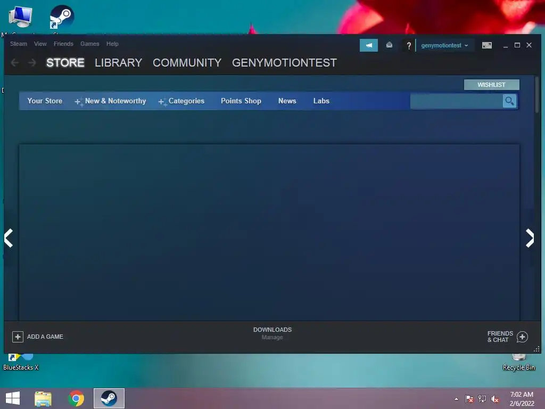The width and height of the screenshot is (545, 409).
Task: Click Steam taskbar button
Action: [109, 398]
